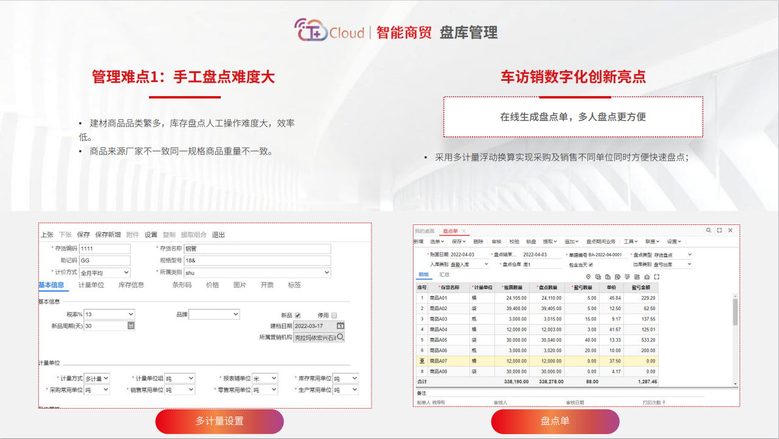This screenshot has height=439, width=779.
Task: Click 保存新增 in inventory form toolbar
Action: tap(108, 235)
